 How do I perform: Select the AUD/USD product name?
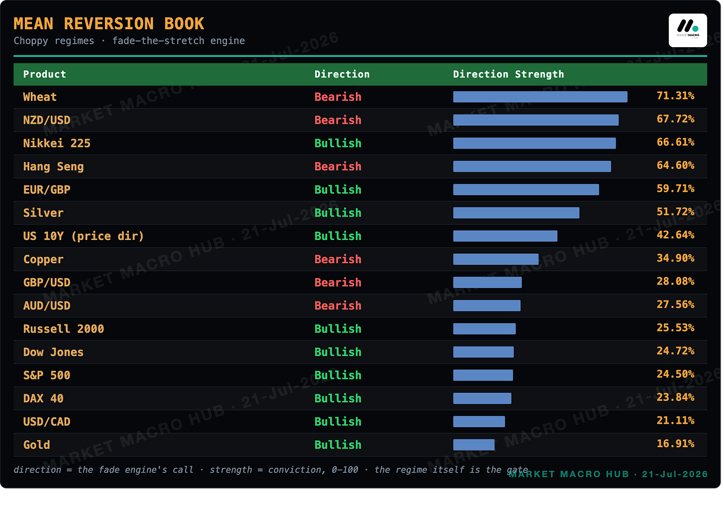click(47, 306)
